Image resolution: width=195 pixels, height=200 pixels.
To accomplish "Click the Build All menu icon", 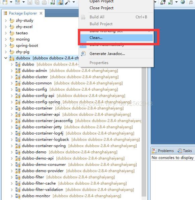I will (83, 17).
